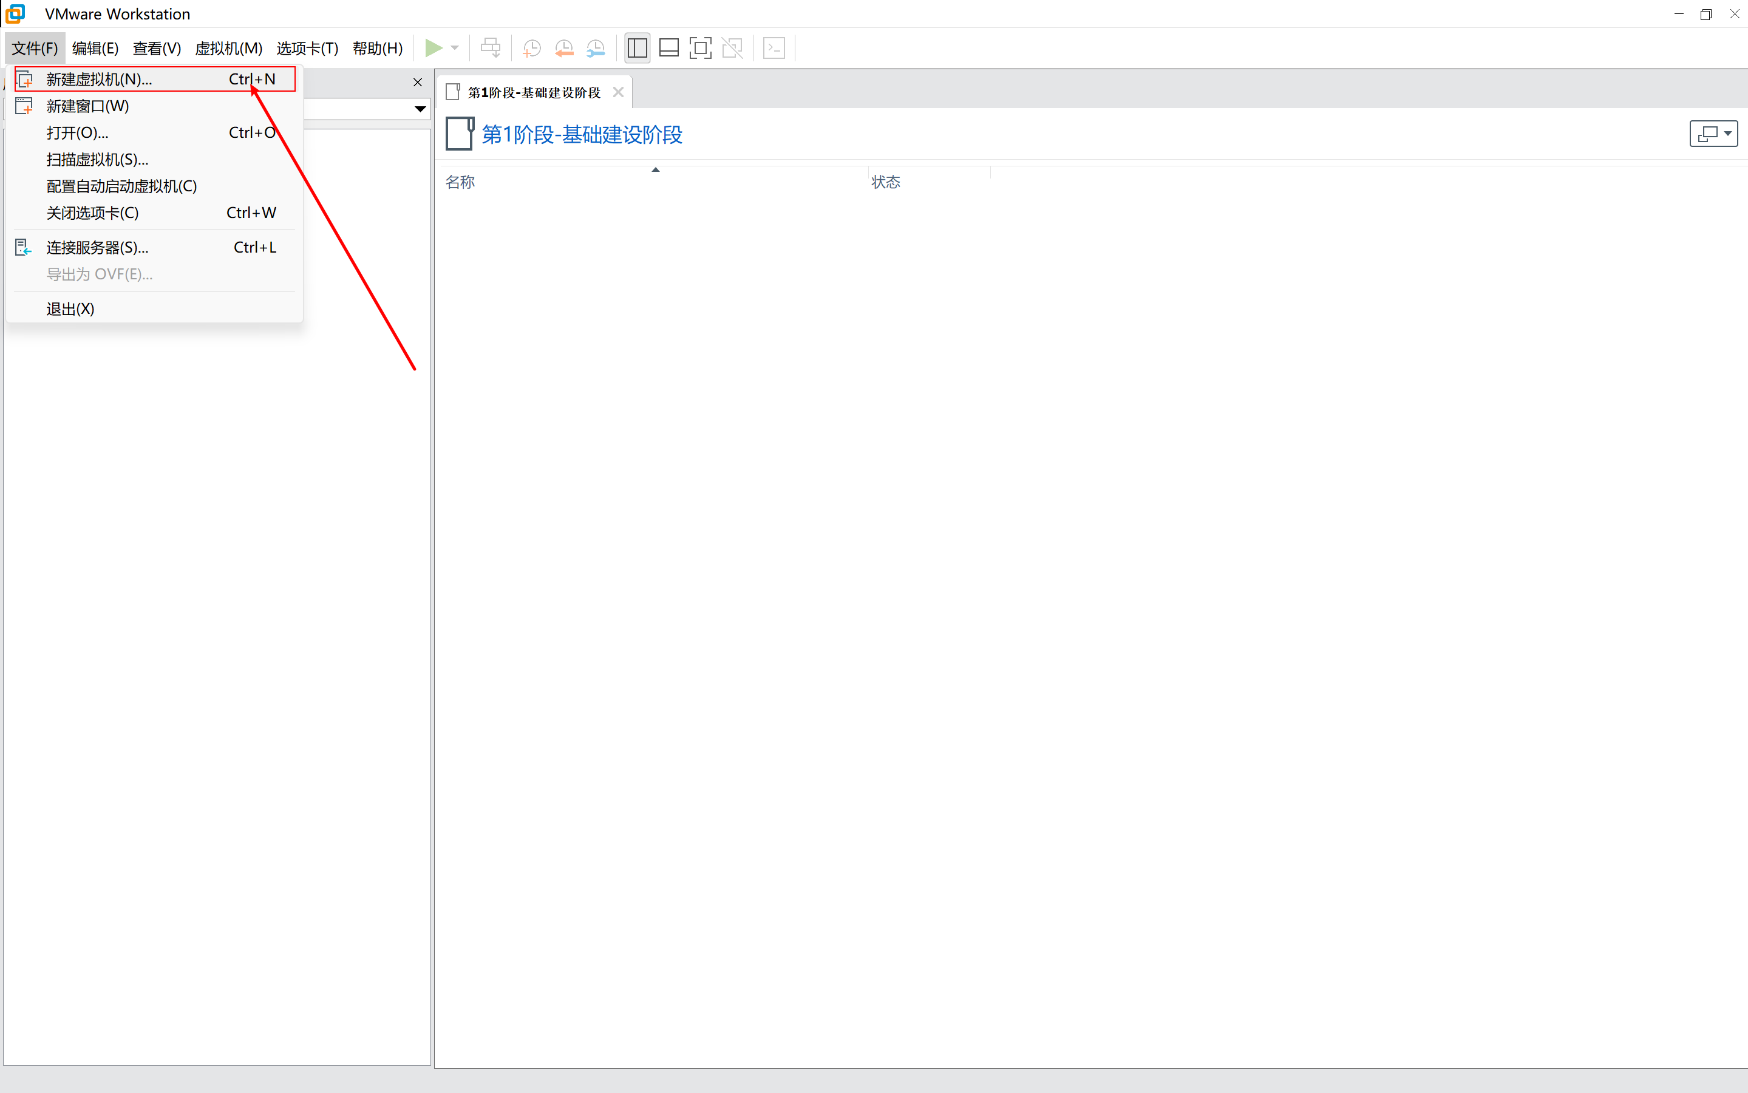This screenshot has width=1748, height=1093.
Task: Click 扫描虚拟机(S) menu entry
Action: click(x=97, y=160)
